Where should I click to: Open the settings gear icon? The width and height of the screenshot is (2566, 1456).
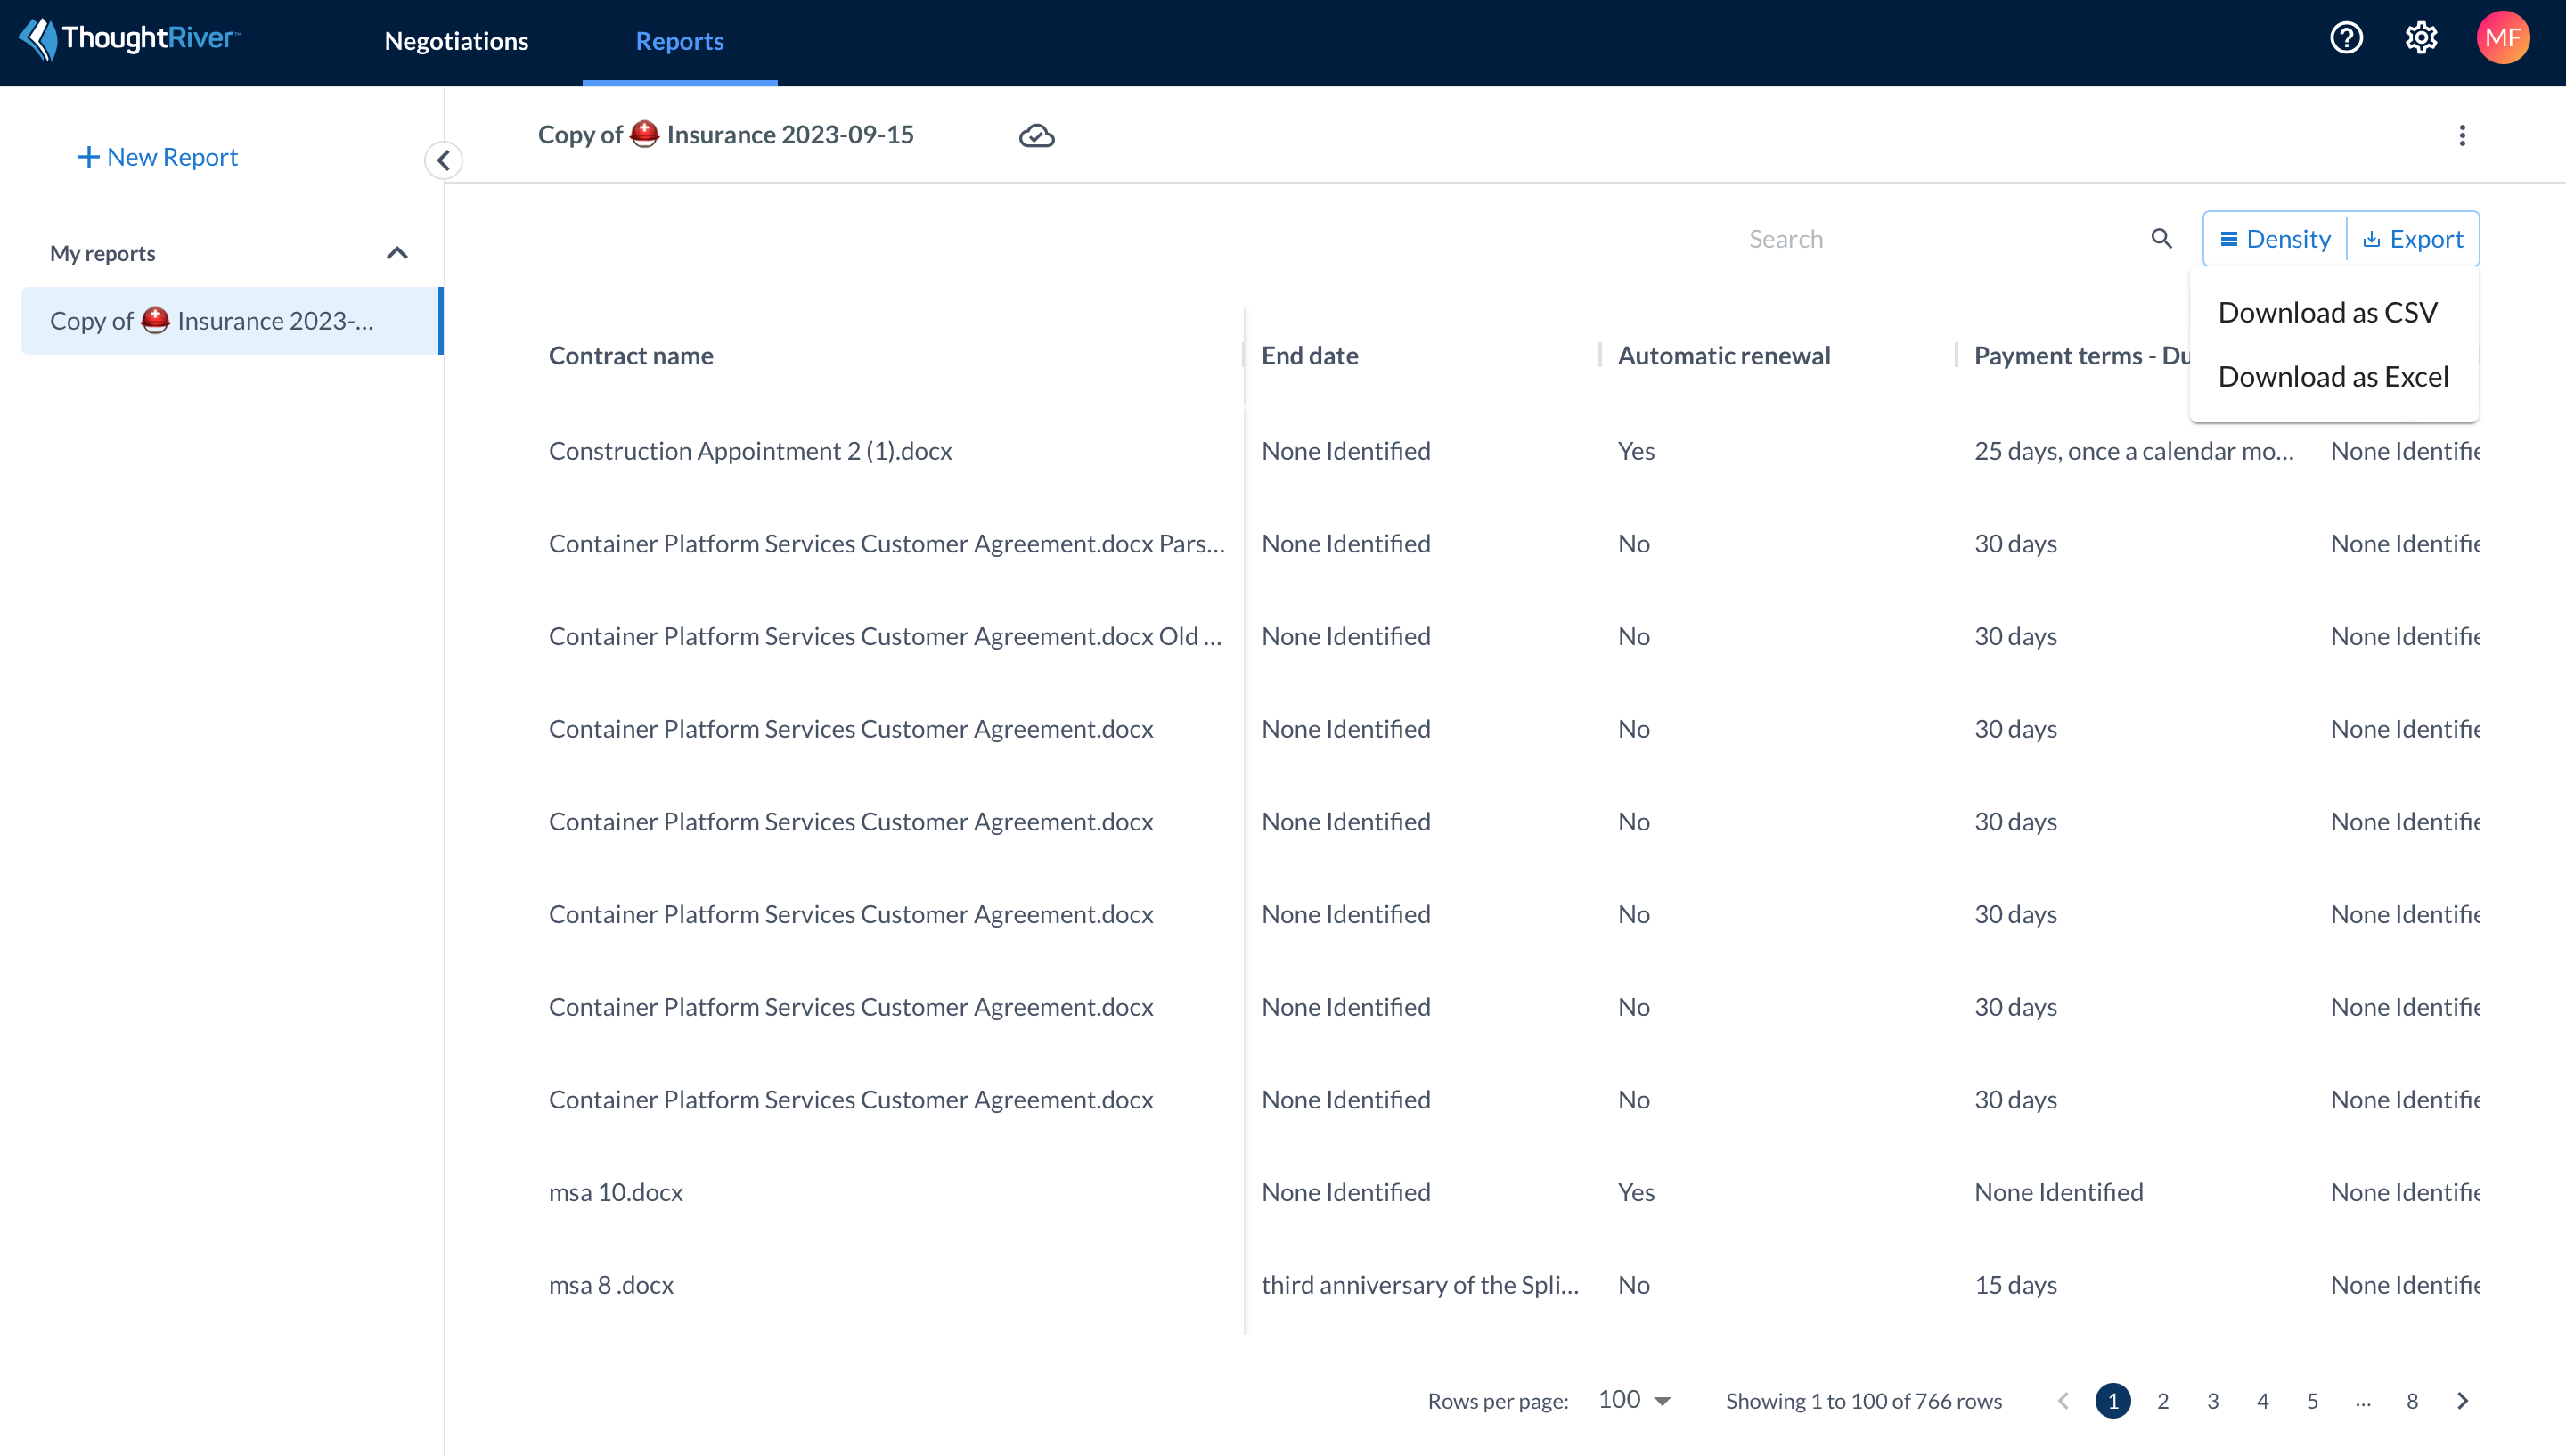click(2421, 38)
